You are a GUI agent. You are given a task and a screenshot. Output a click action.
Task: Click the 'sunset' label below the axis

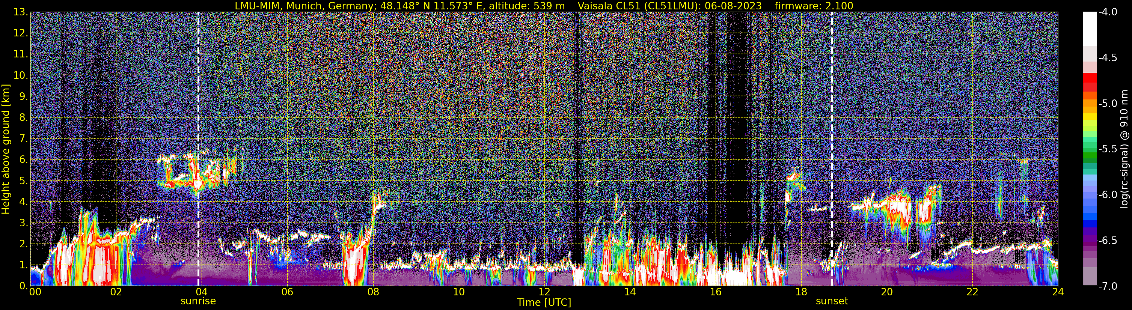[832, 301]
